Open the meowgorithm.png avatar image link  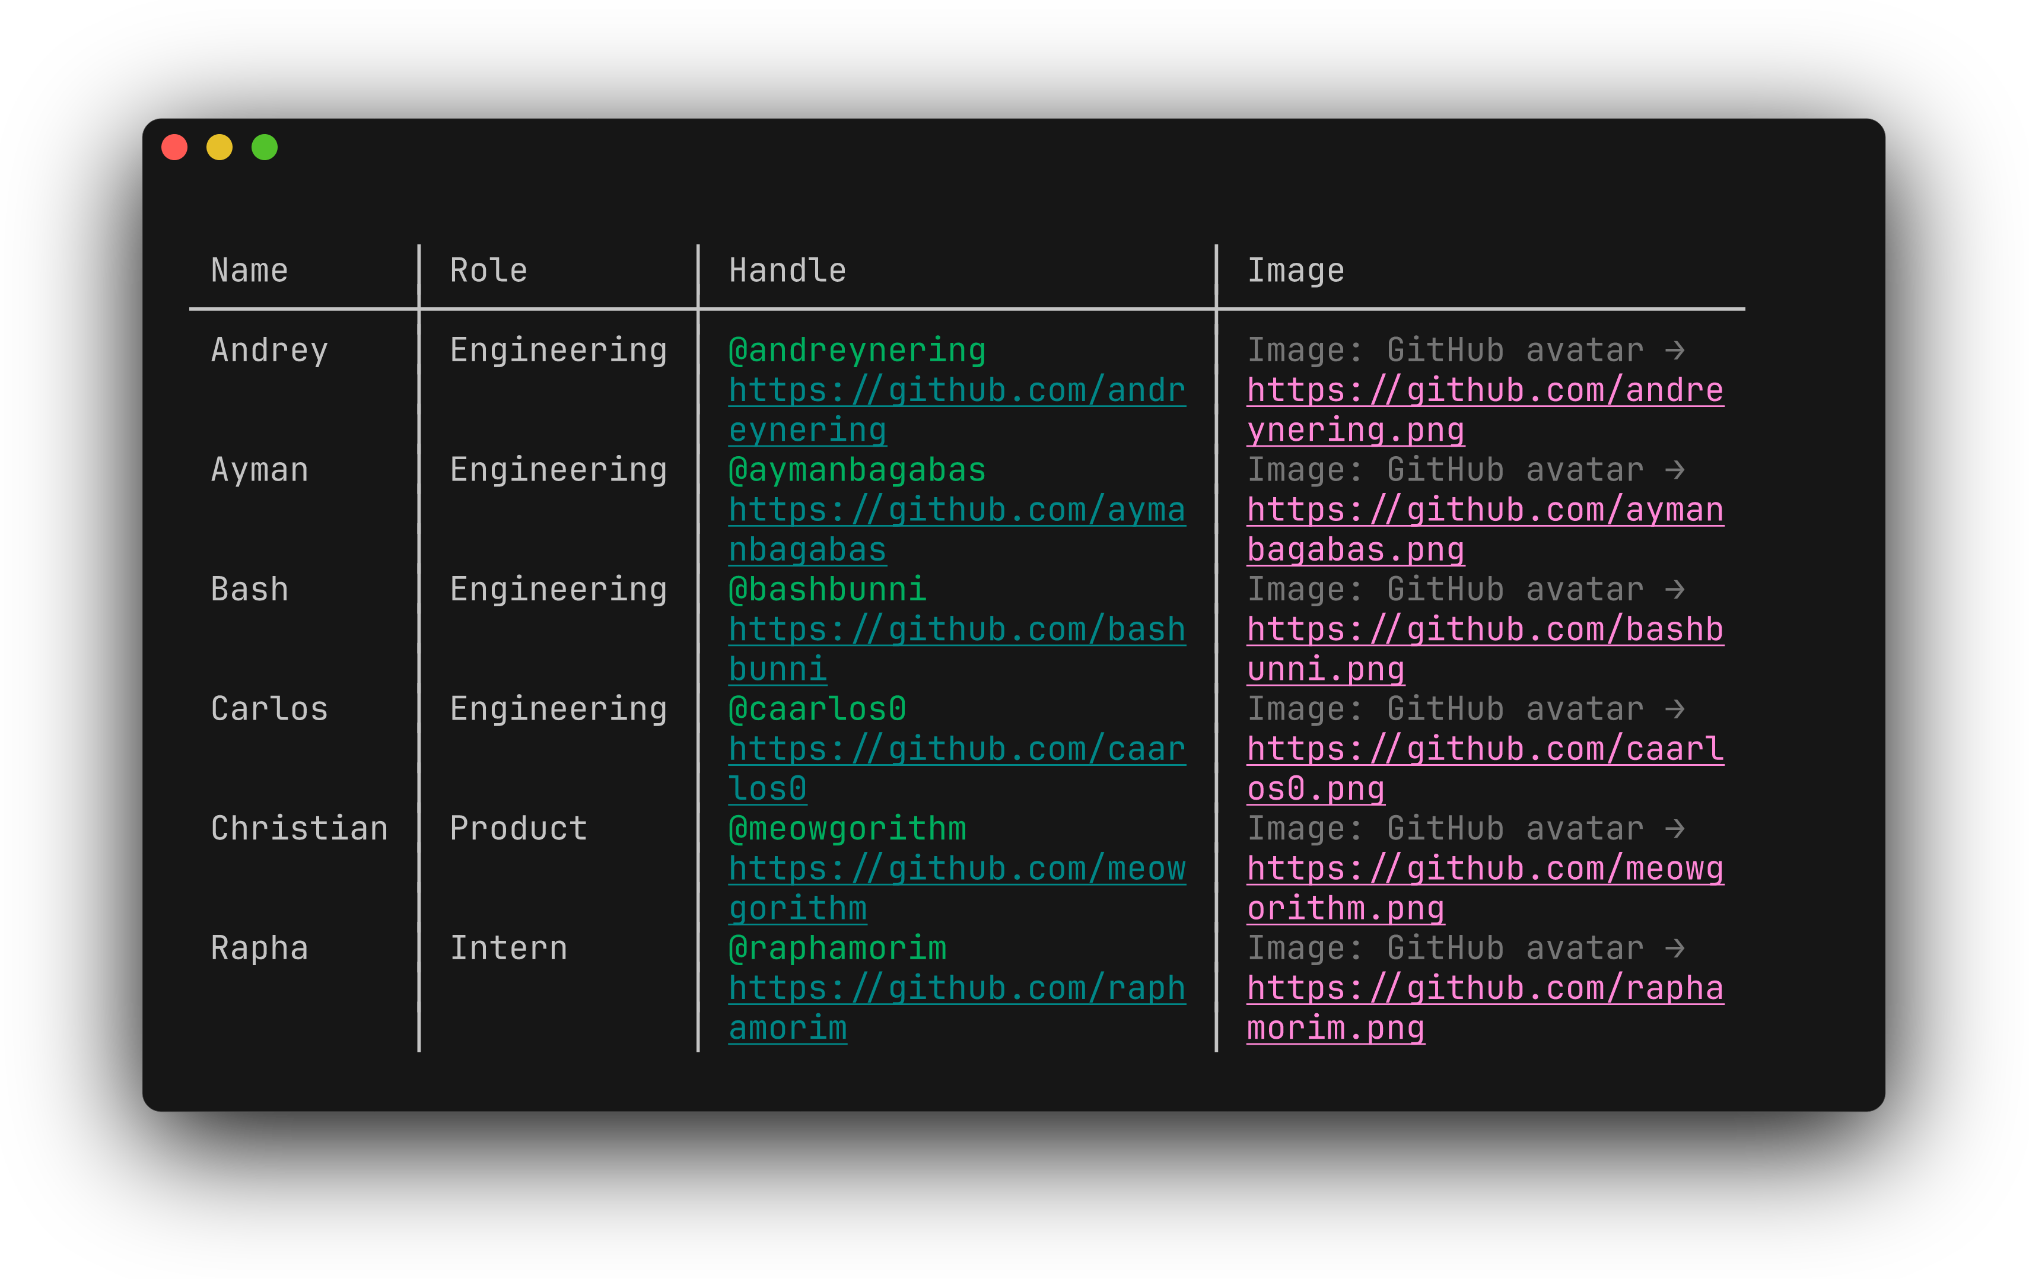pyautogui.click(x=1485, y=889)
